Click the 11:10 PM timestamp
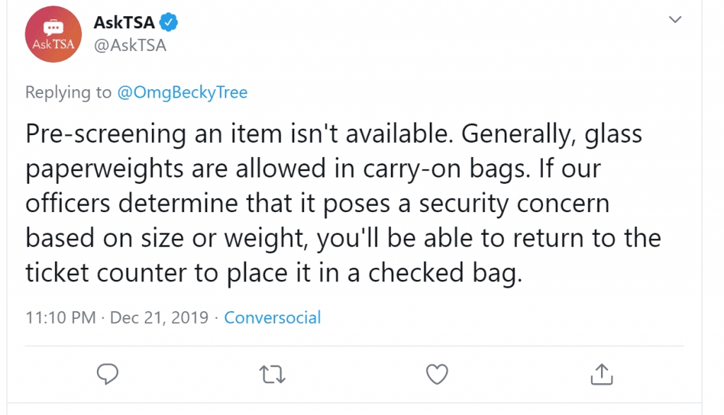724x415 pixels. (x=61, y=317)
